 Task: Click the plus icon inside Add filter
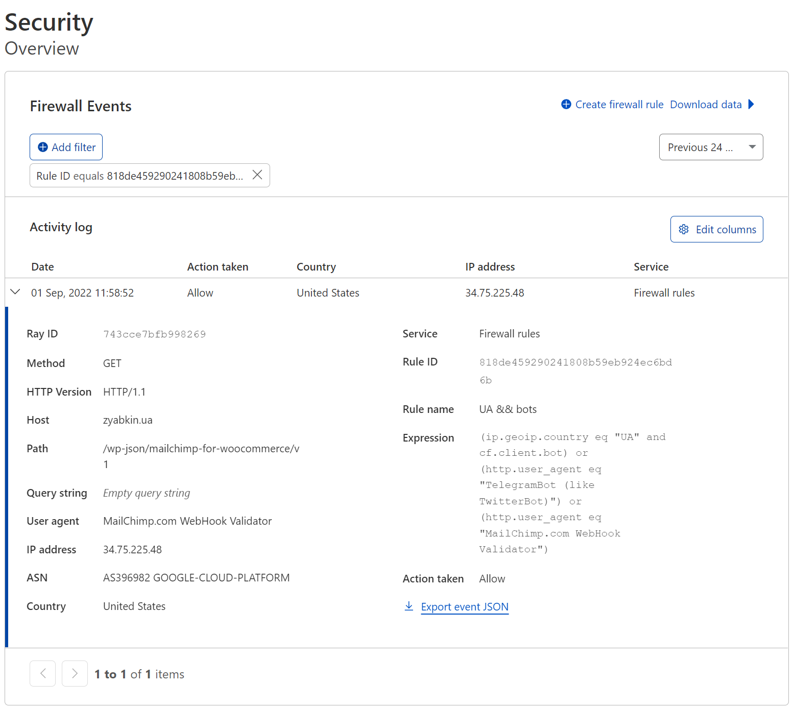pos(43,147)
